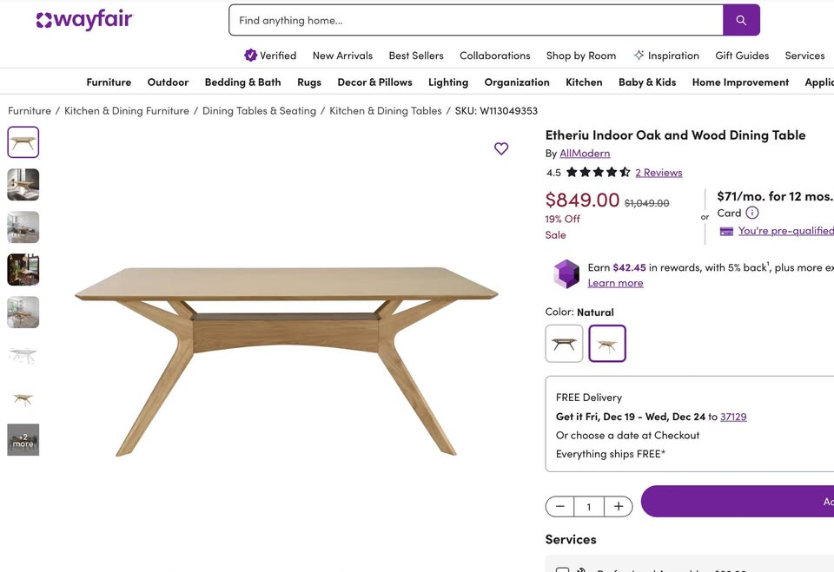
Task: Click the rewards gem icon
Action: 566,273
